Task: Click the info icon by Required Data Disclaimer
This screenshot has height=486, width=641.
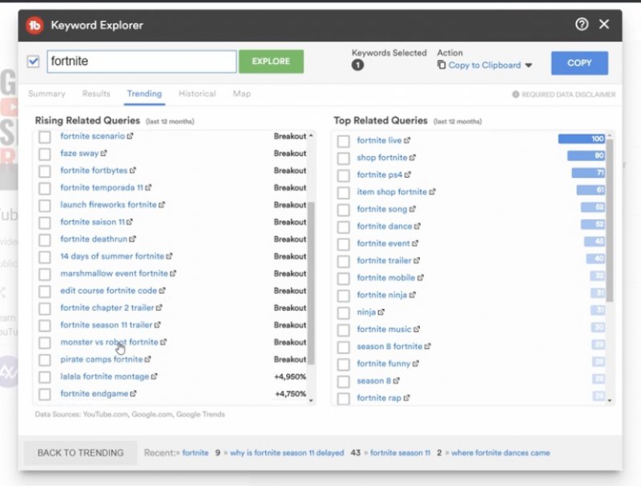Action: (x=516, y=94)
